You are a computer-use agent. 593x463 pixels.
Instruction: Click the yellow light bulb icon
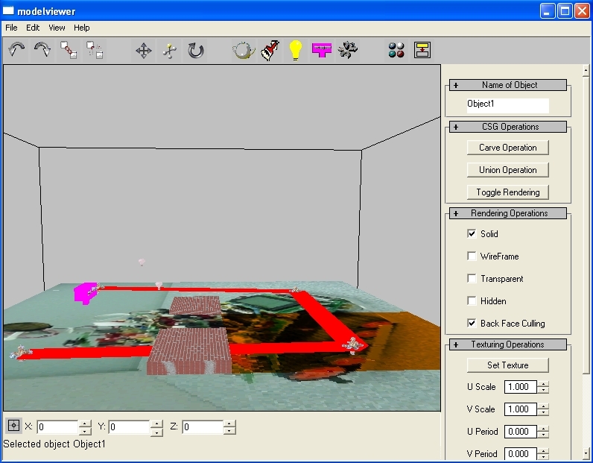point(296,51)
